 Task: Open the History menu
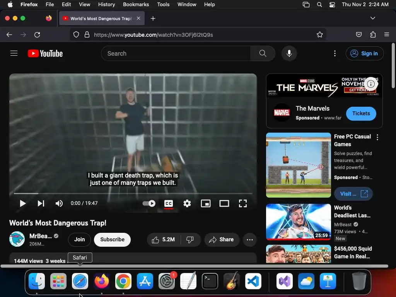tap(106, 4)
